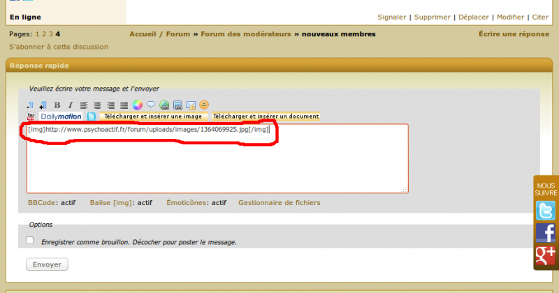Click inside the message text area
The width and height of the screenshot is (559, 293).
(217, 167)
